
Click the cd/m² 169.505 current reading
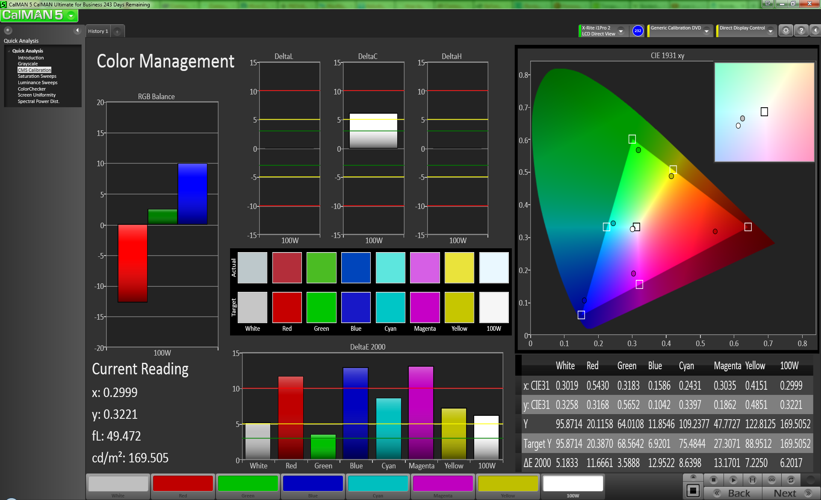130,458
